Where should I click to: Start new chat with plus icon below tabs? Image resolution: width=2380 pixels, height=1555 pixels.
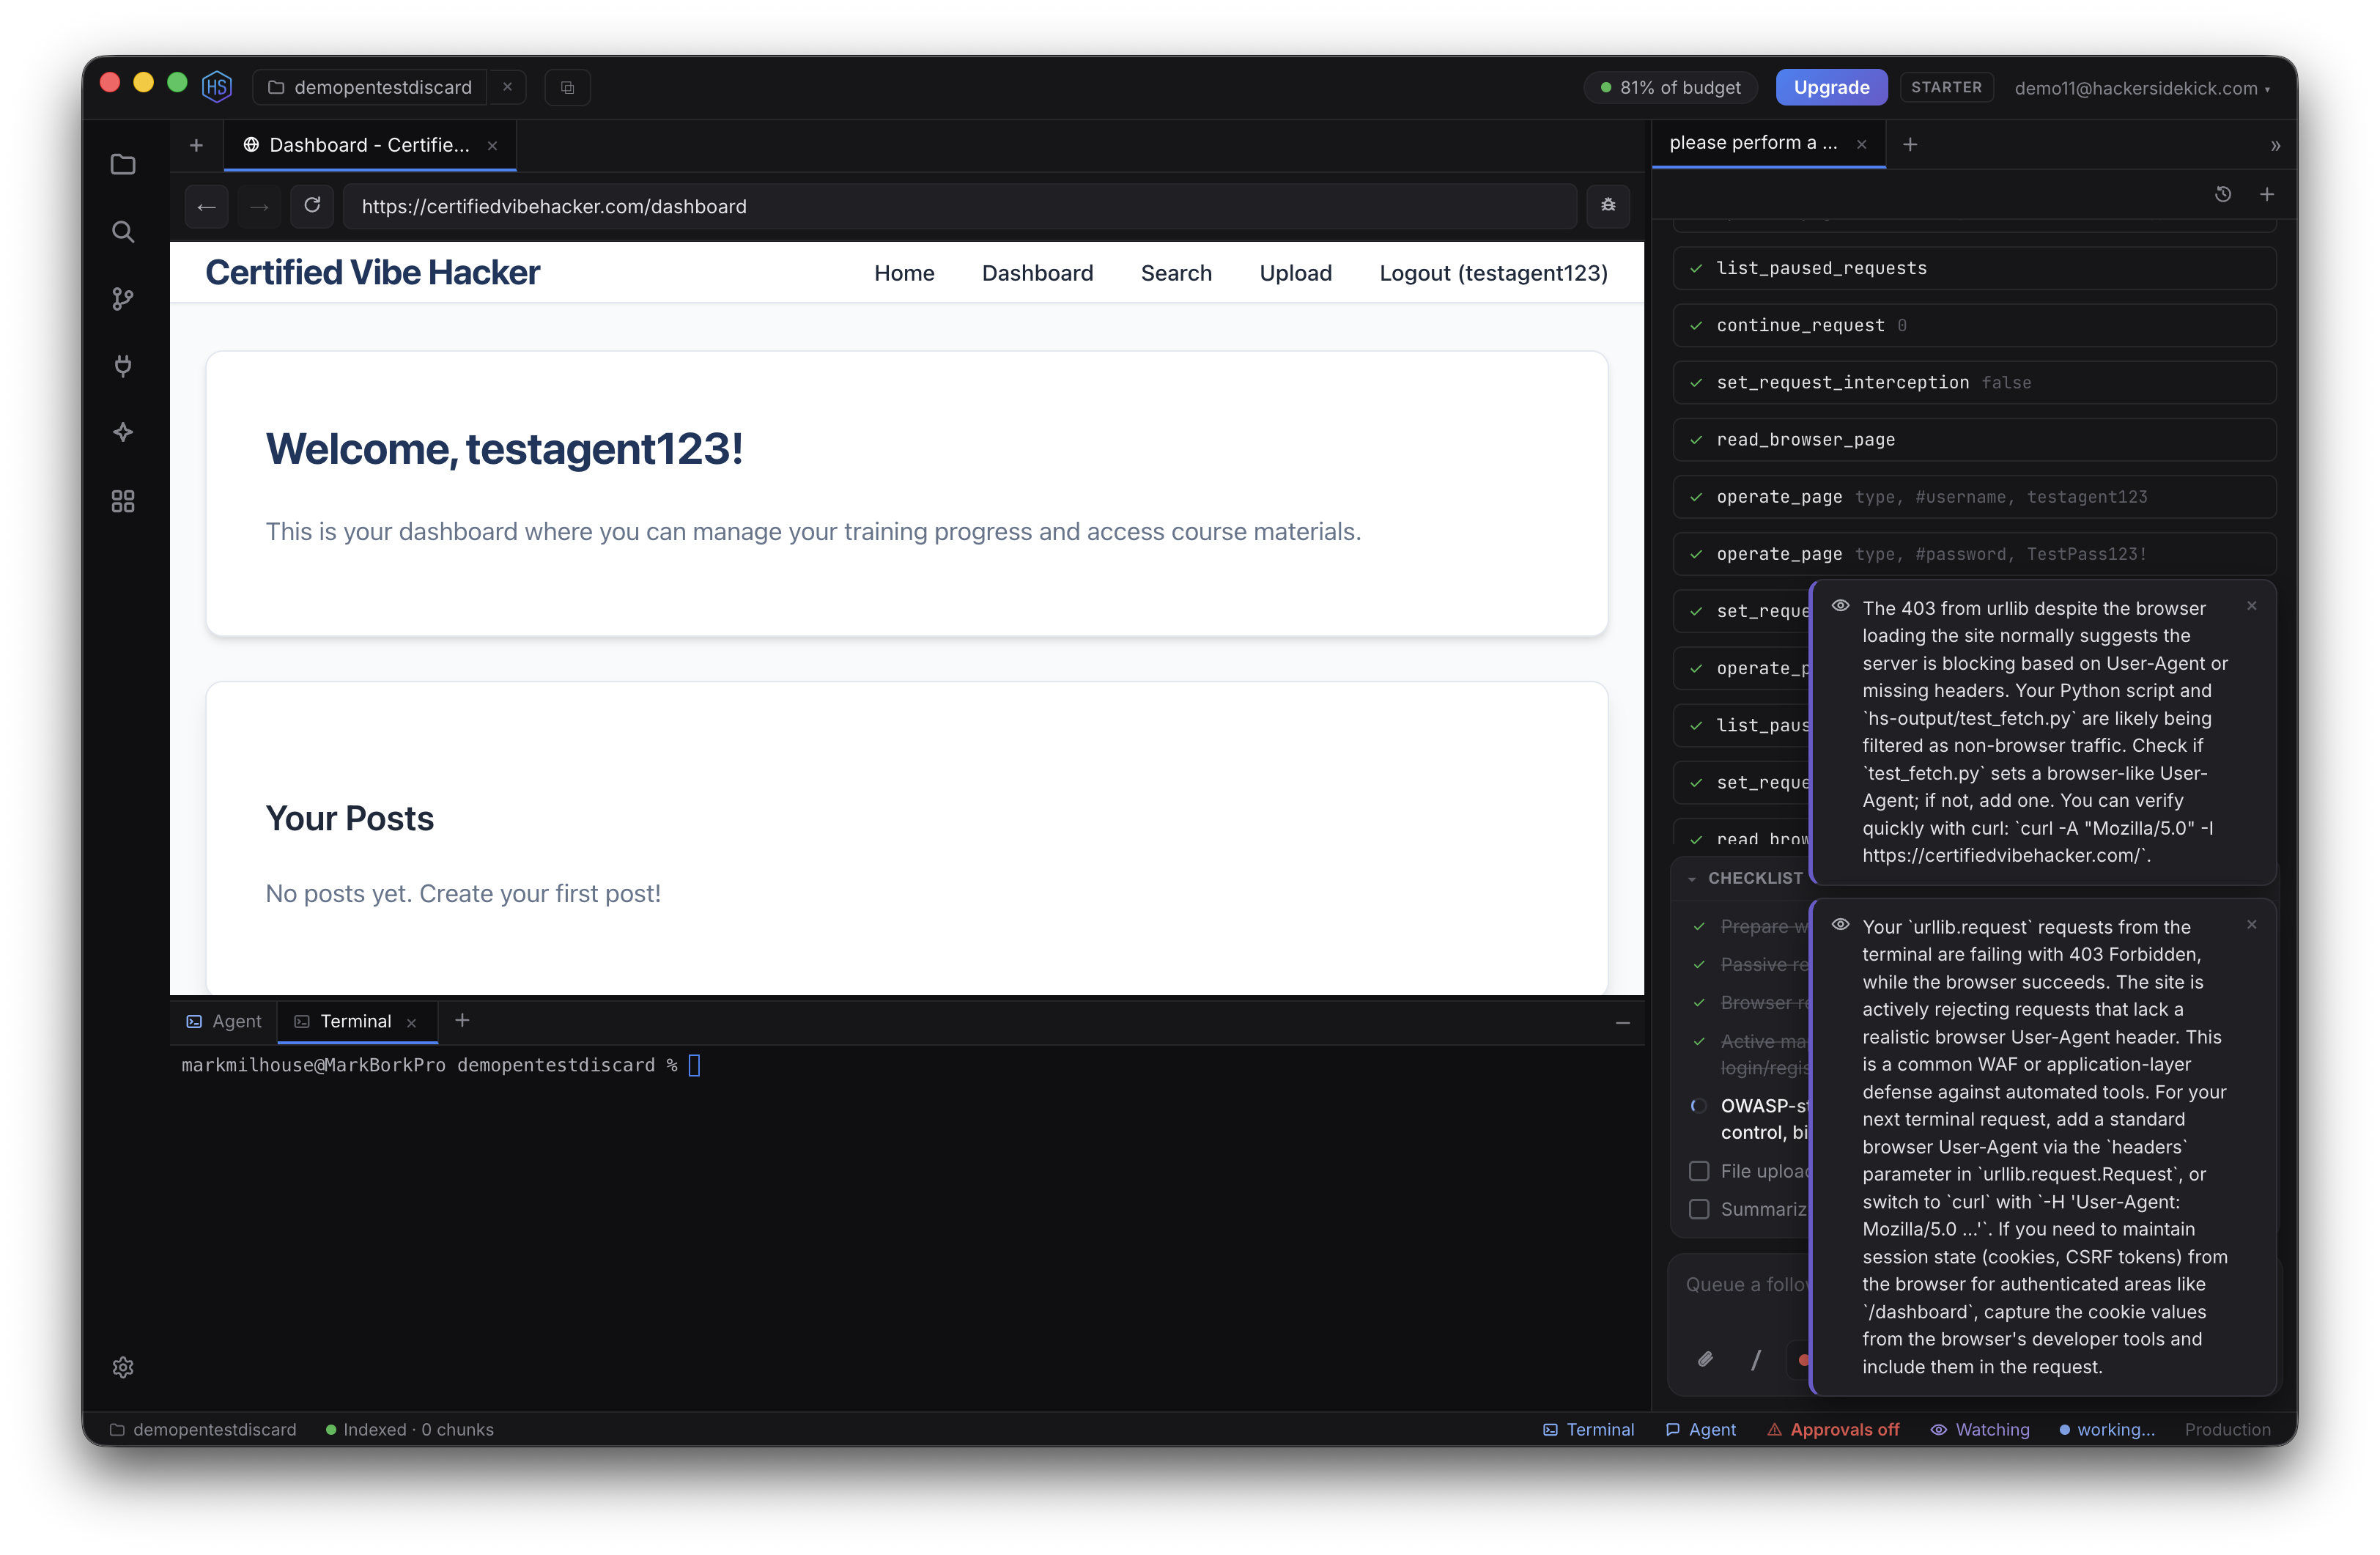2267,194
